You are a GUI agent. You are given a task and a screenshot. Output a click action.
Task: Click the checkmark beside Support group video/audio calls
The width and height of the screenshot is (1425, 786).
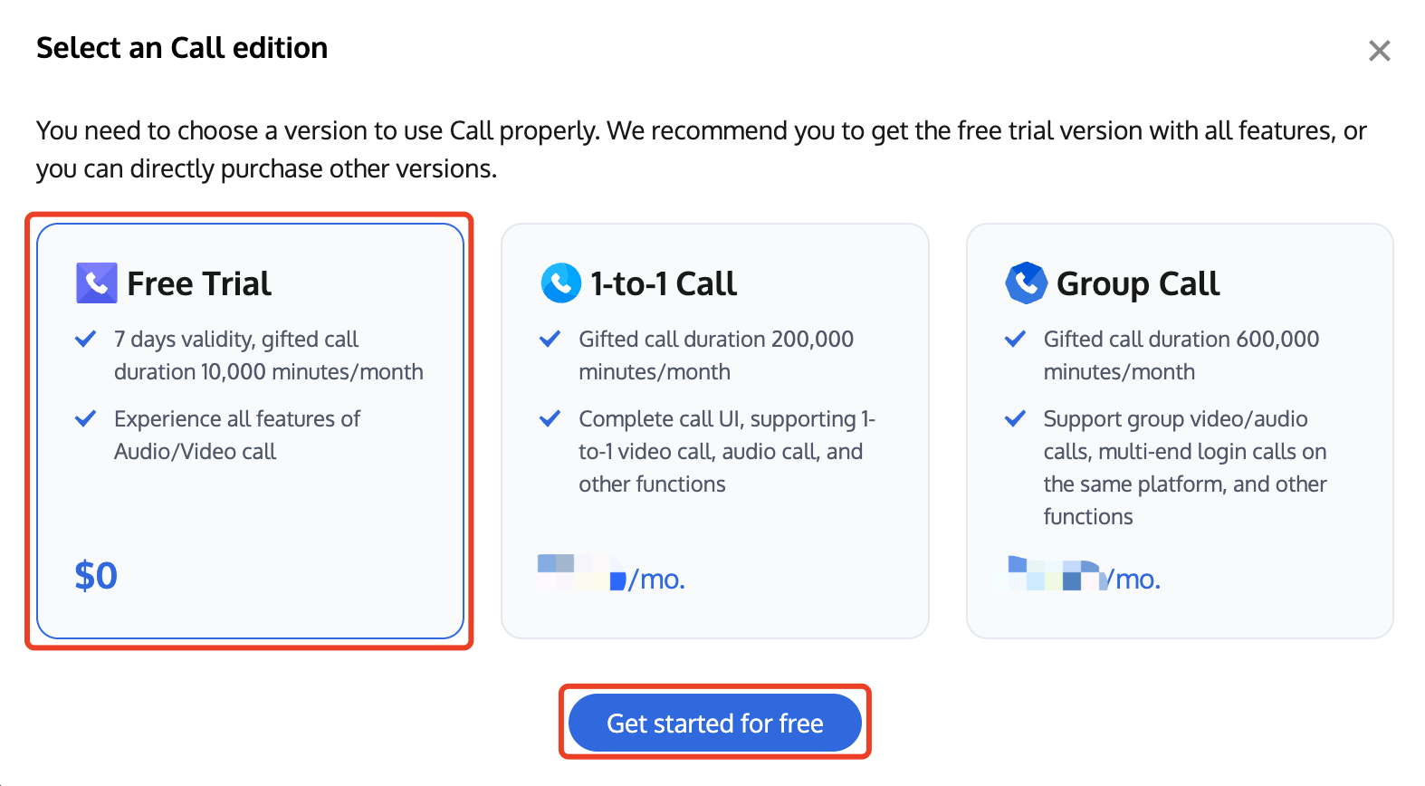(1015, 418)
